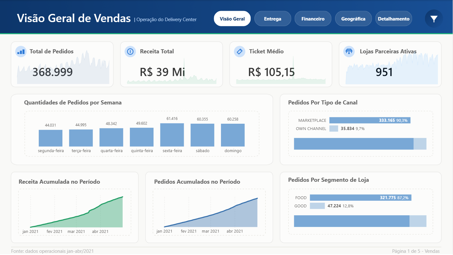Click the R$ 39 Mi revenue value
Screen dimensions: 453x255
(162, 72)
